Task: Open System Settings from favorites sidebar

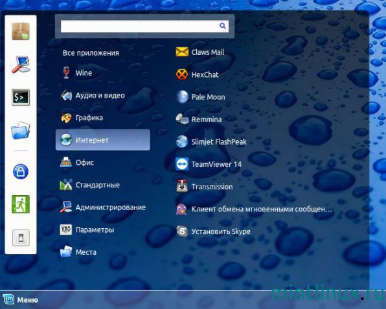Action: click(x=21, y=65)
